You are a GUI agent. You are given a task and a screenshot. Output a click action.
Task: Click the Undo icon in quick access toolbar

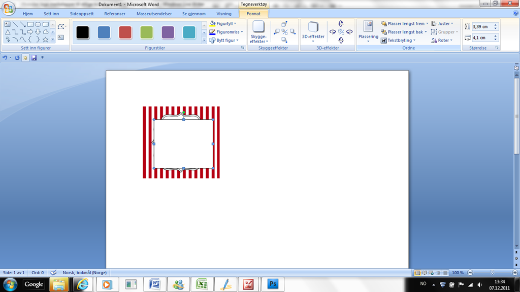point(5,58)
